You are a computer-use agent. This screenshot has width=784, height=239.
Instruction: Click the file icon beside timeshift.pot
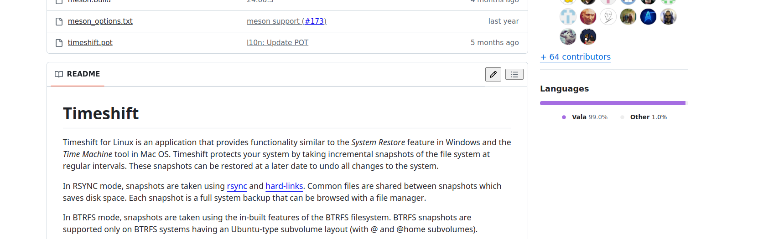(x=59, y=43)
